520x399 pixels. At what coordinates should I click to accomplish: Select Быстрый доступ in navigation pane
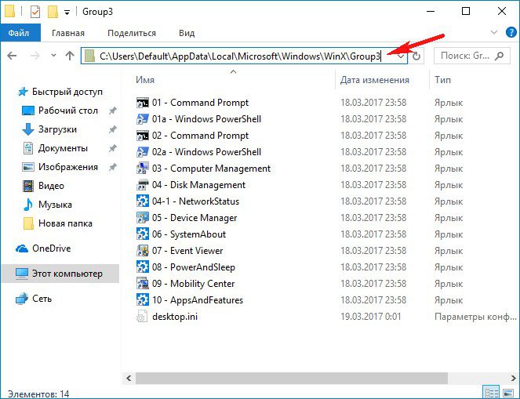point(67,92)
